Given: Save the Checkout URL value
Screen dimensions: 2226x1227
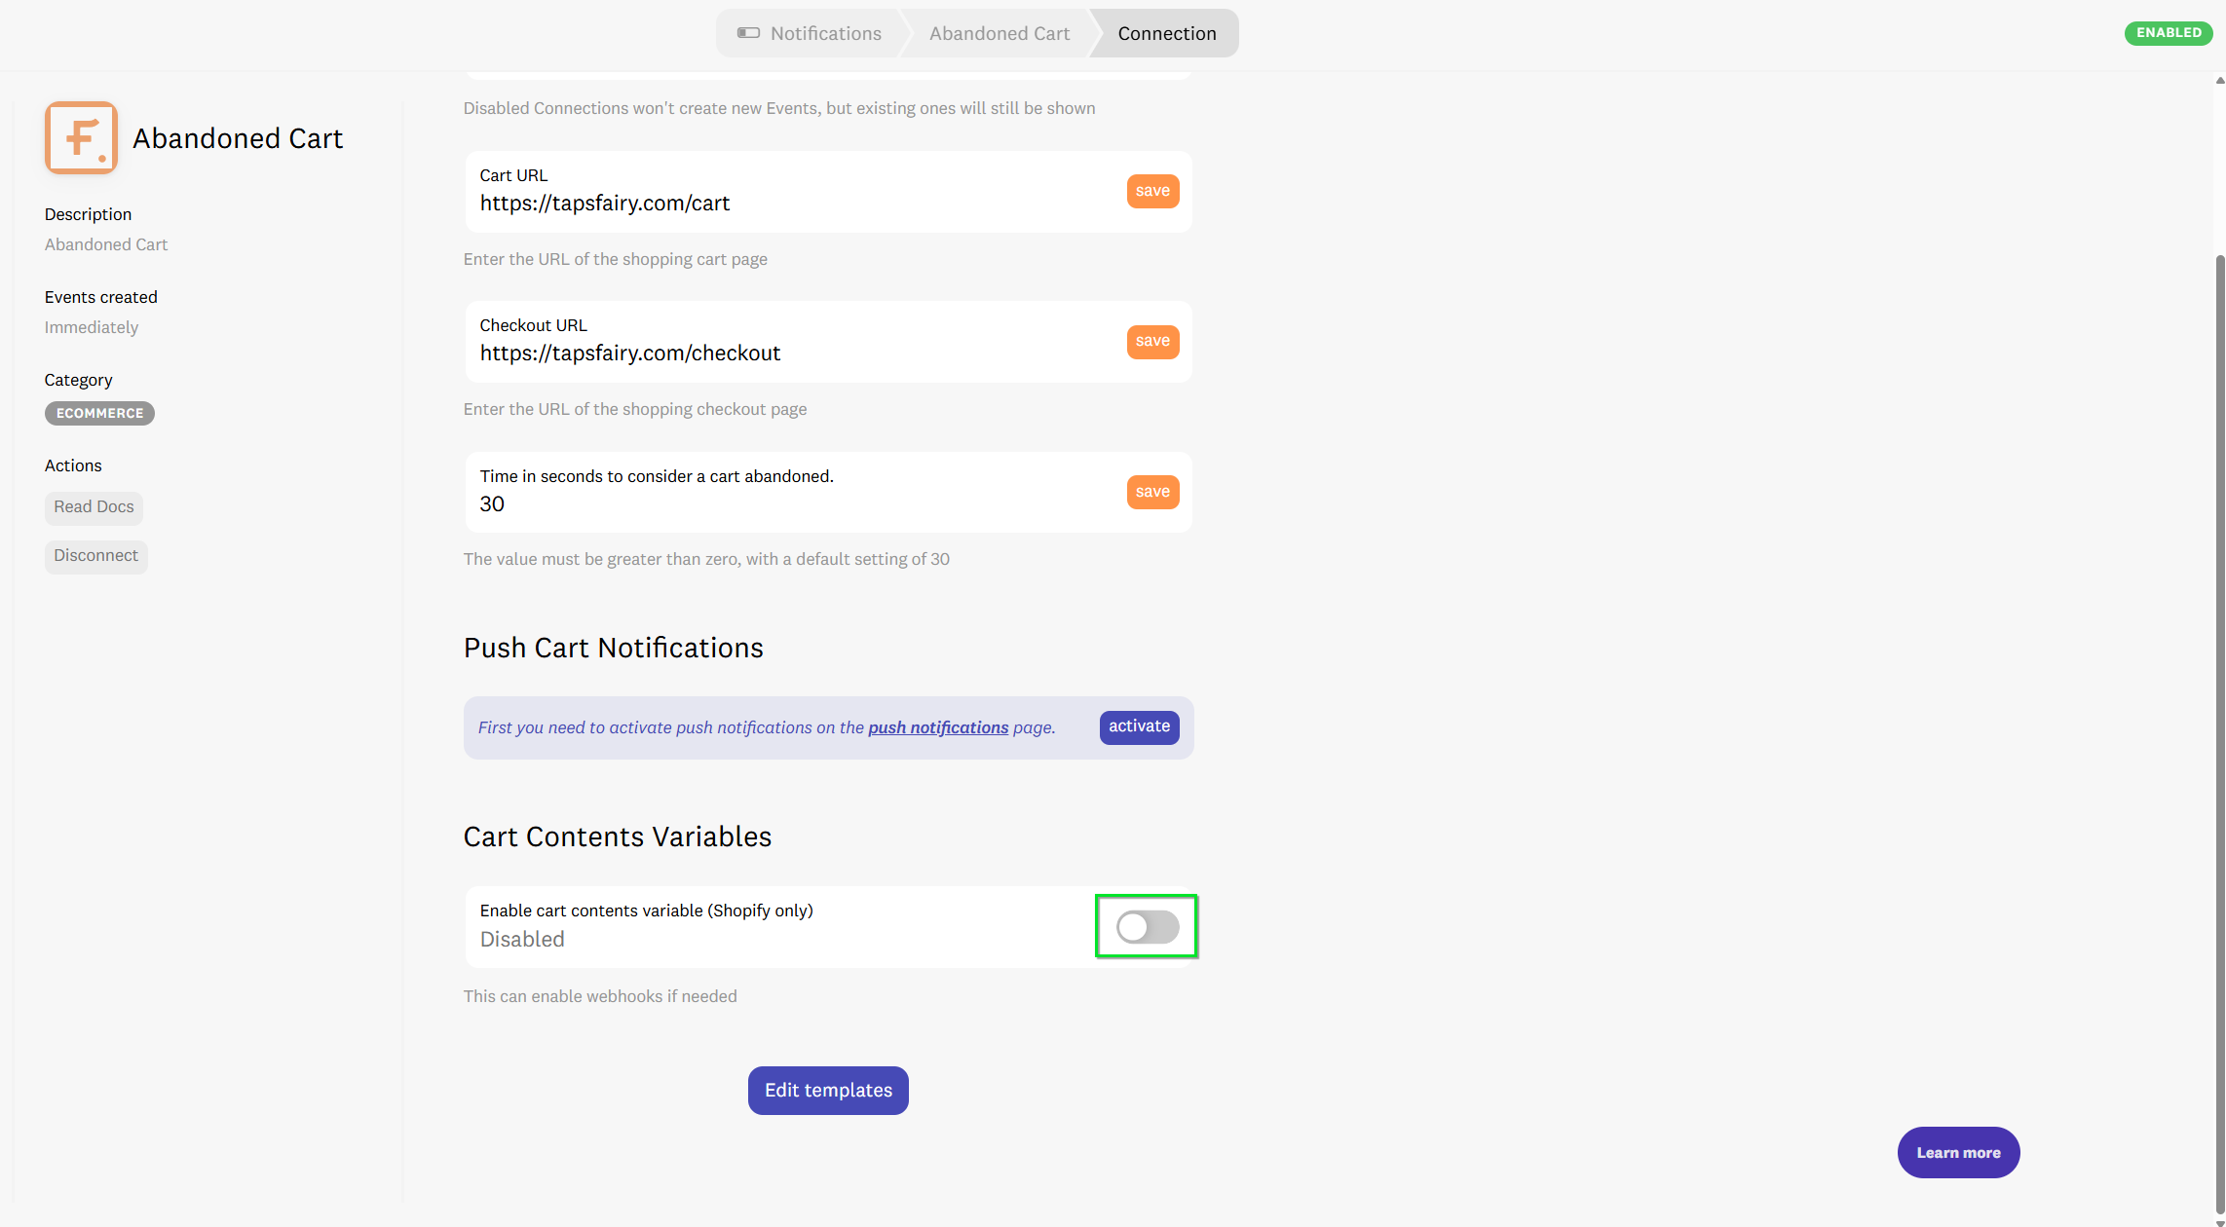Looking at the screenshot, I should tap(1152, 341).
